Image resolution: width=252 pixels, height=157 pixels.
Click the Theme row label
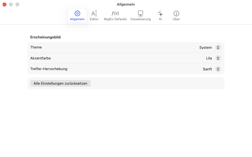(x=36, y=47)
